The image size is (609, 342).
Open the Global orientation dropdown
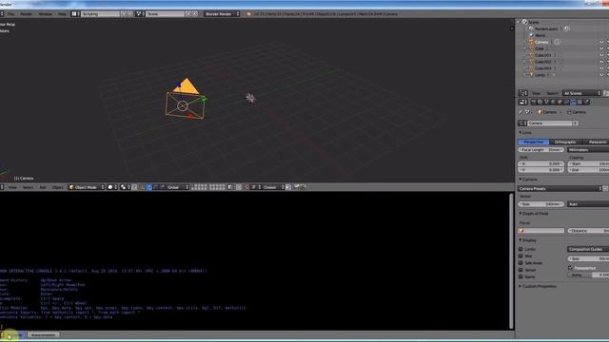(x=178, y=187)
